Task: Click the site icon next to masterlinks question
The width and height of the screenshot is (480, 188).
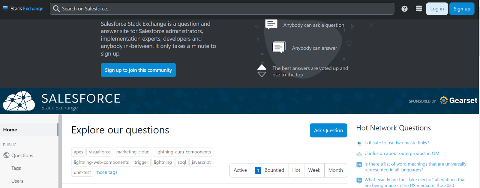Action: pyautogui.click(x=359, y=143)
